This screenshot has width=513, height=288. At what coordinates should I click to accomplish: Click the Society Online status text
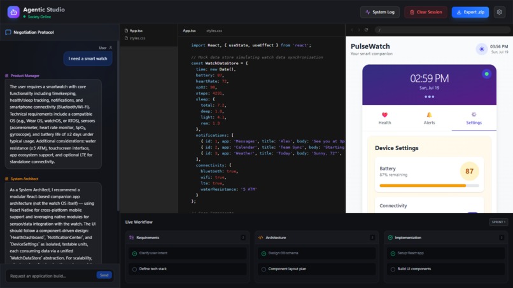click(39, 17)
